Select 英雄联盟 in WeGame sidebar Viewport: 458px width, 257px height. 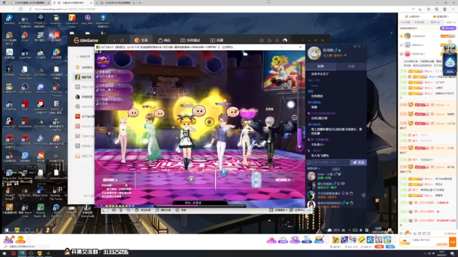click(84, 97)
